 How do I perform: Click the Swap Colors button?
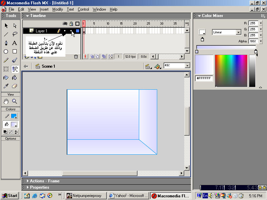point(16,132)
